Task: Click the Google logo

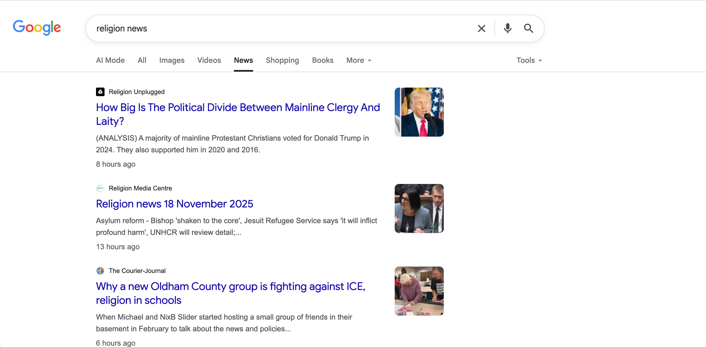Action: coord(37,28)
